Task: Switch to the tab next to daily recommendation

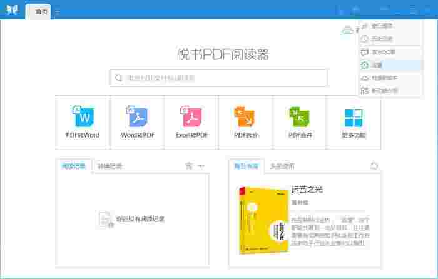Action: pos(282,166)
